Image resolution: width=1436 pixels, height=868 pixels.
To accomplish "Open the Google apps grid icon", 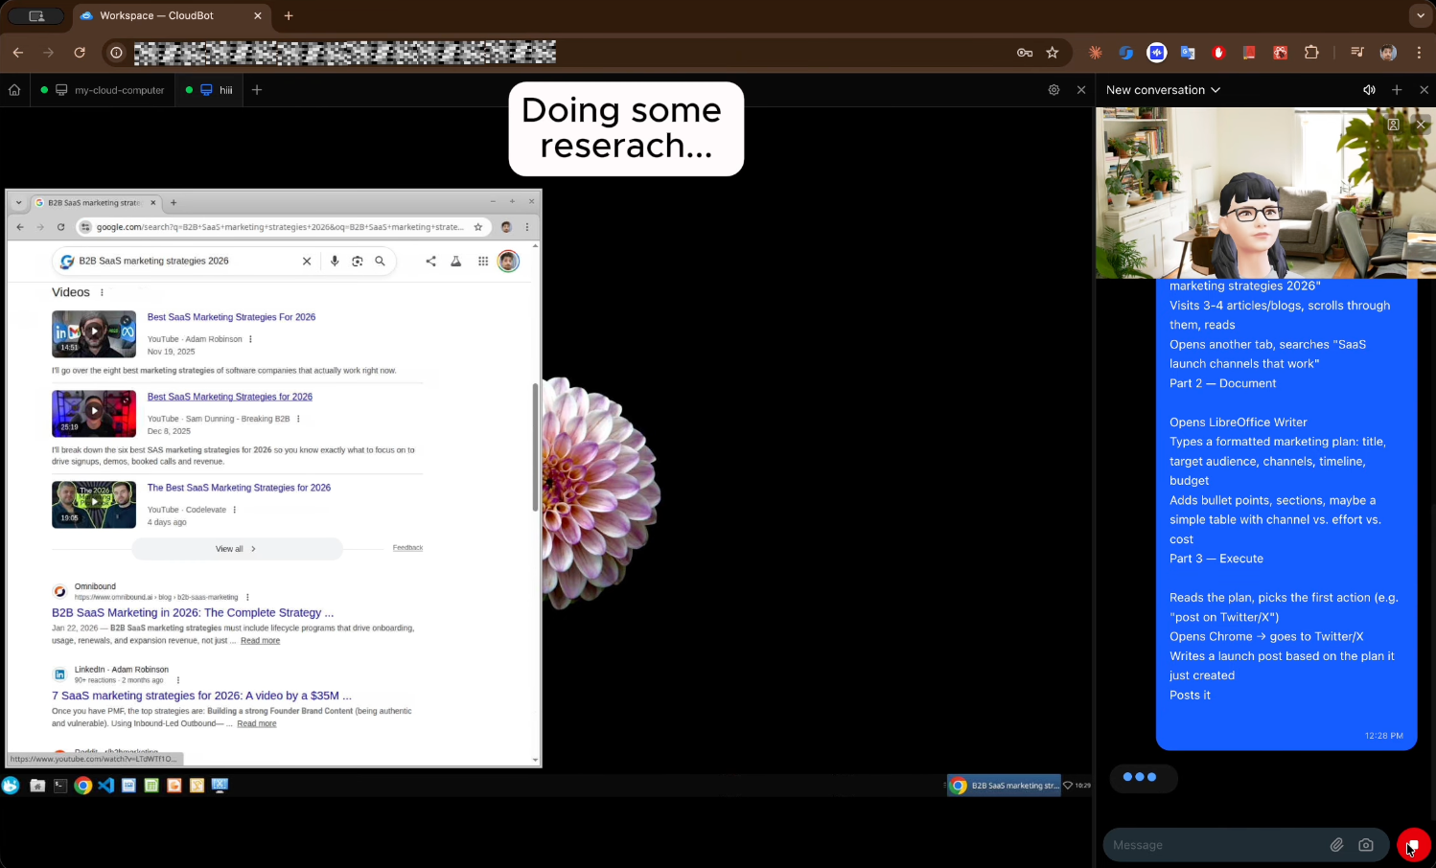I will pos(483,261).
